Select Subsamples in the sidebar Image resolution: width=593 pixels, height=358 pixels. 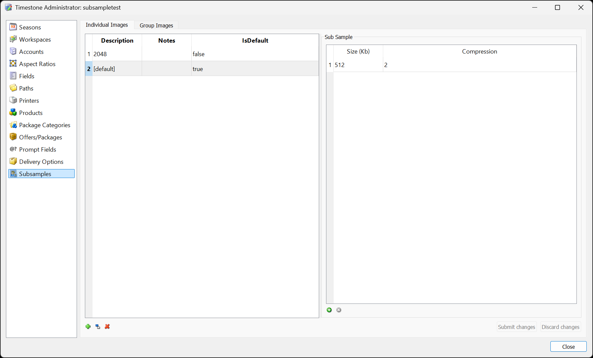tap(41, 174)
